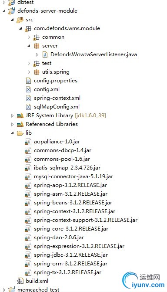Click the DefondsWowzaServerListener.java file icon
167x292 pixels.
[45, 54]
